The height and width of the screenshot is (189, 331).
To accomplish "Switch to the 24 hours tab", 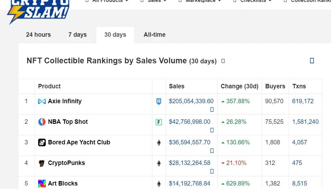I will tap(38, 35).
